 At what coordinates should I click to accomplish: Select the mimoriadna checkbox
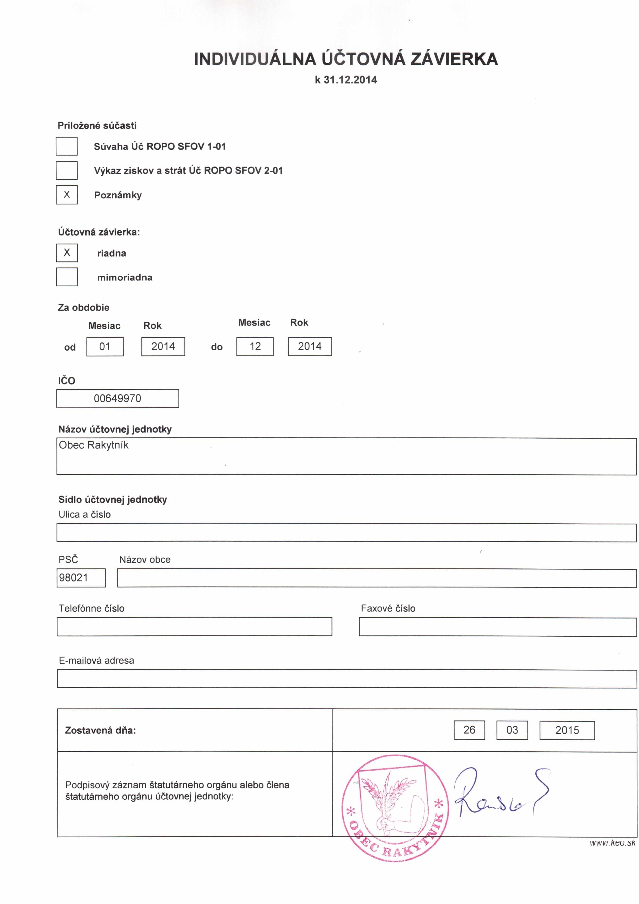tap(67, 277)
